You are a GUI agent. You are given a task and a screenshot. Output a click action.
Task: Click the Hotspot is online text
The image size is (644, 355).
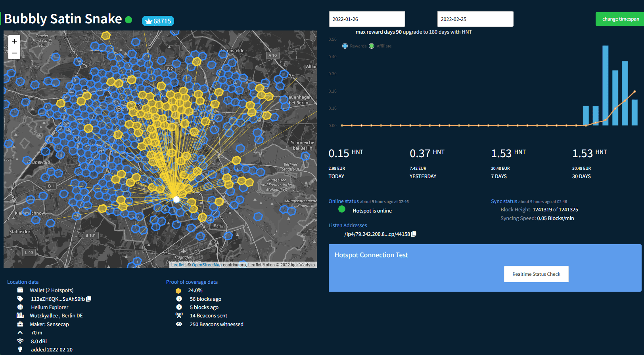372,211
